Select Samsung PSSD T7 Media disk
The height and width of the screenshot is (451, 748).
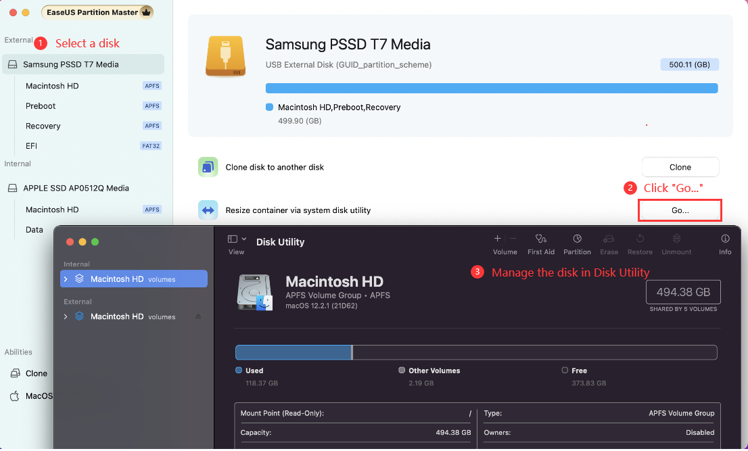[x=70, y=64]
